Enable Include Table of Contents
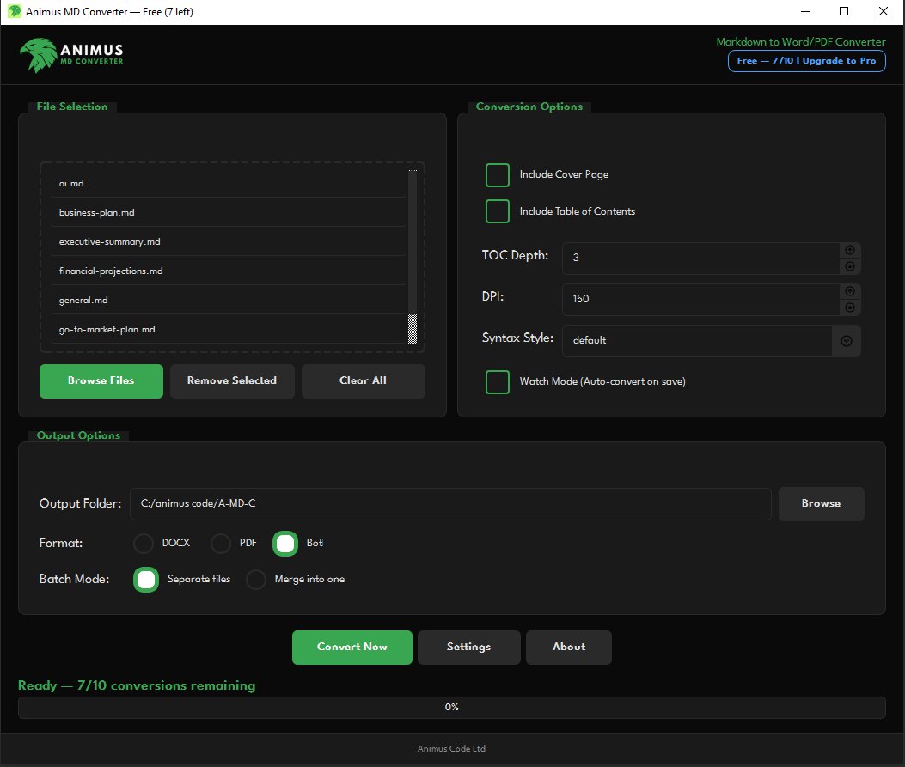This screenshot has height=767, width=905. coord(498,211)
